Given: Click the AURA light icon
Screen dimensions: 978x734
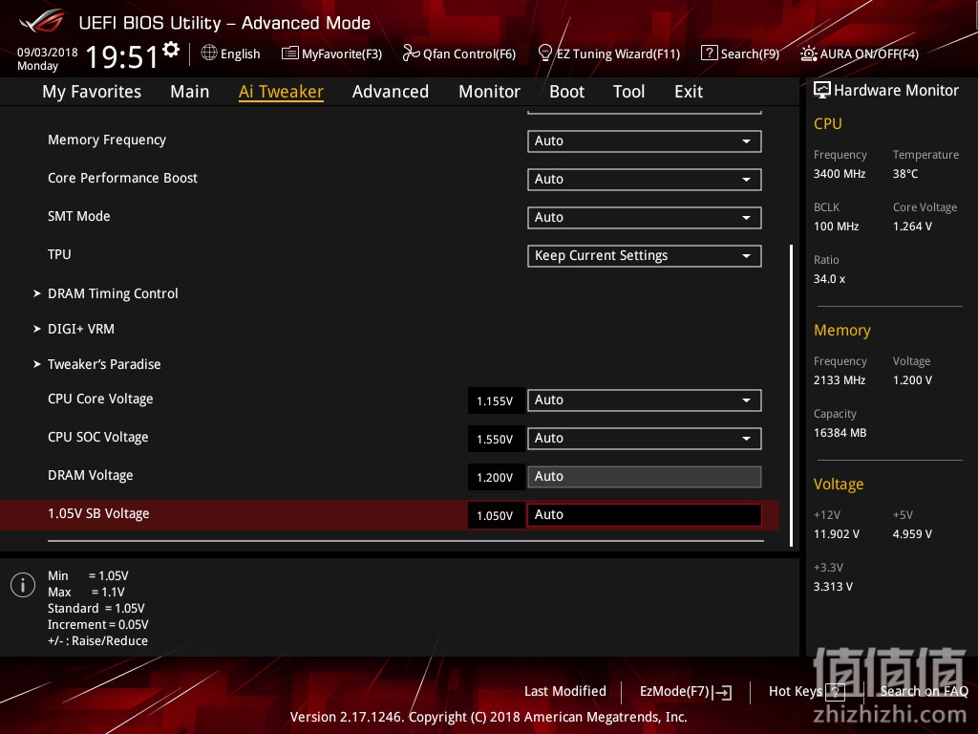Looking at the screenshot, I should pos(808,54).
